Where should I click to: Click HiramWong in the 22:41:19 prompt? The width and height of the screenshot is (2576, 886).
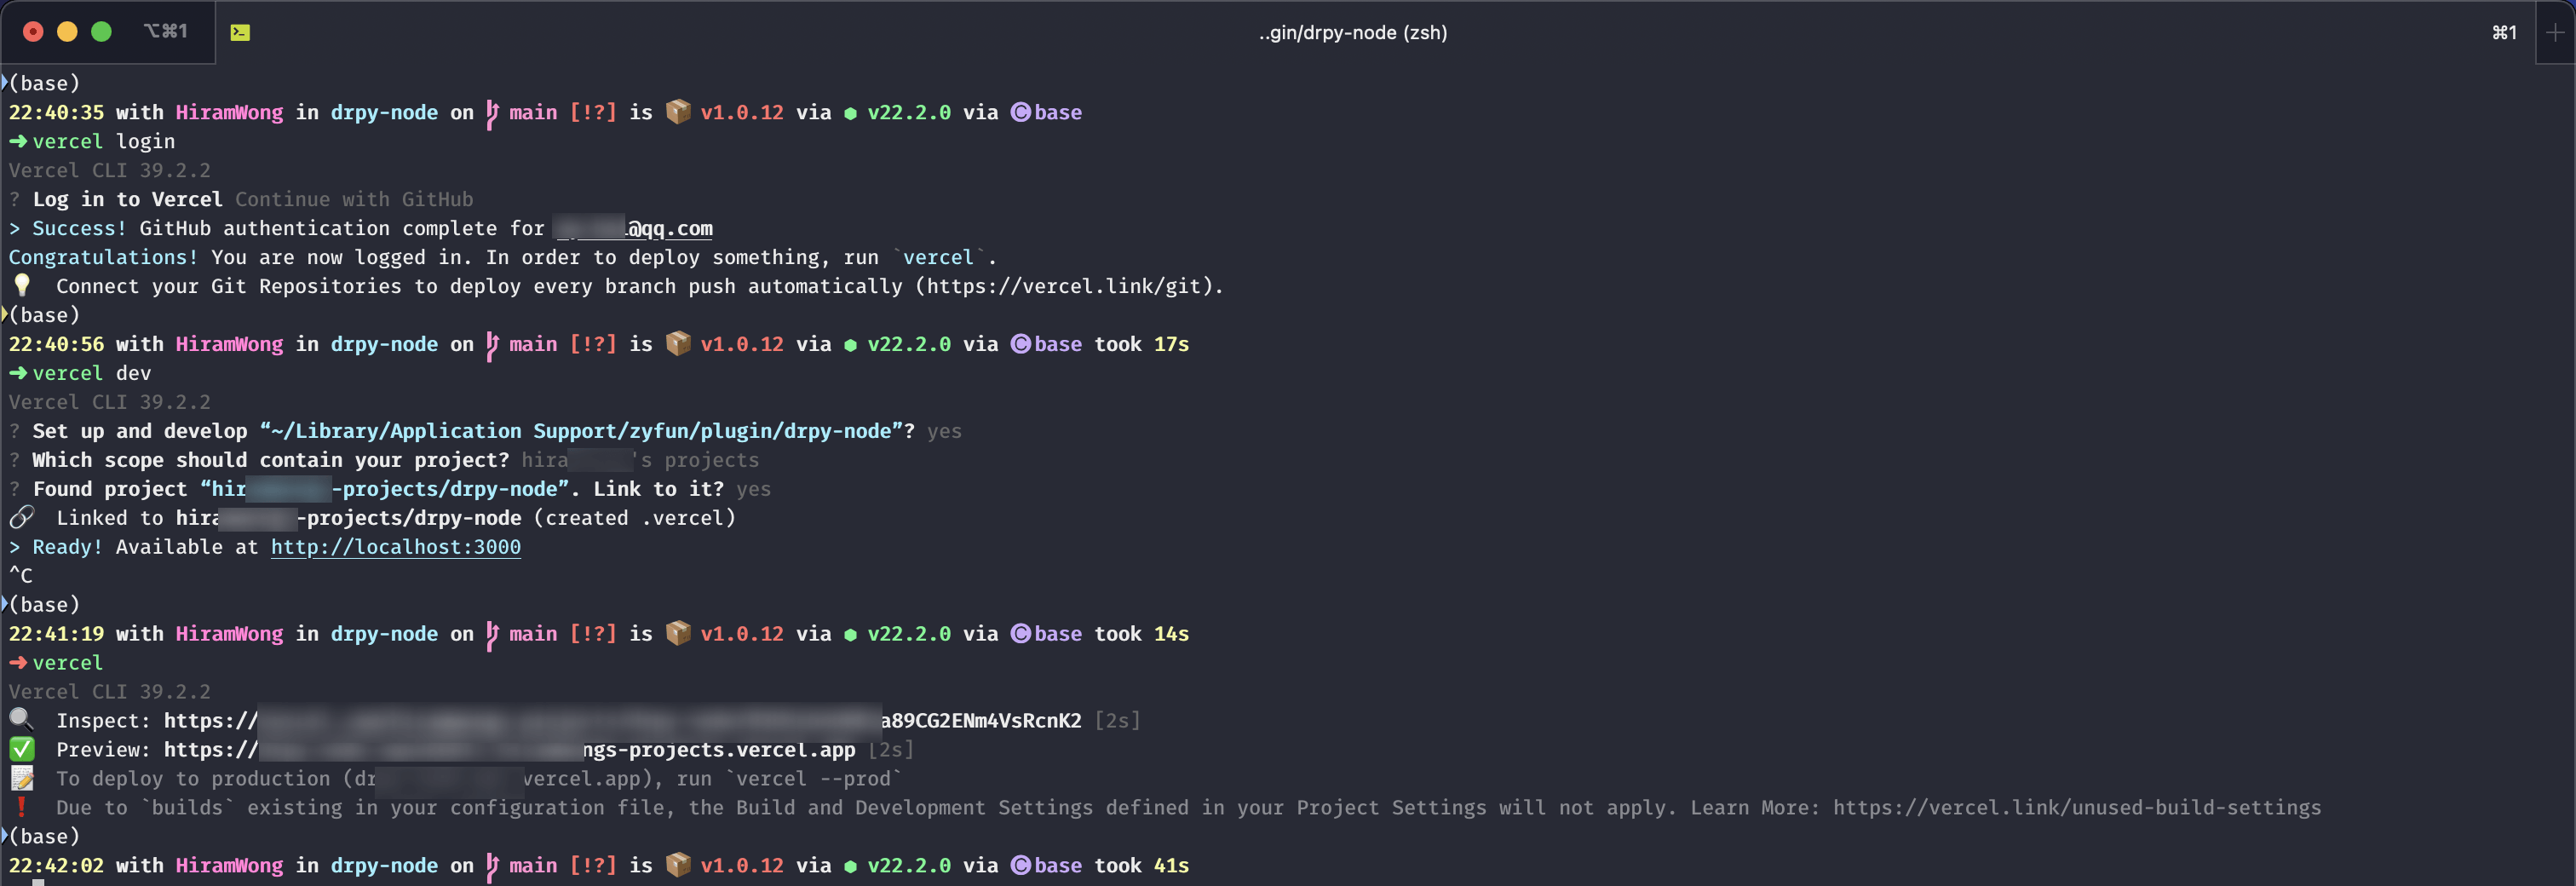tap(230, 634)
